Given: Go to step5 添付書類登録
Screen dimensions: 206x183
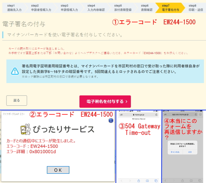Looking at the screenshot, I should [123, 8].
